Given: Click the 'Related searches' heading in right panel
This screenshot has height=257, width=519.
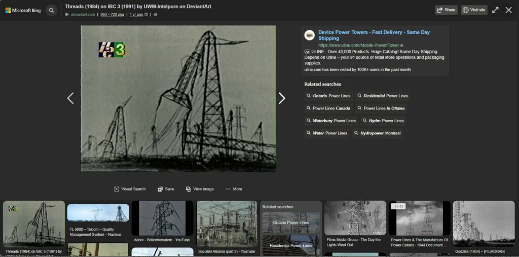Looking at the screenshot, I should [322, 84].
